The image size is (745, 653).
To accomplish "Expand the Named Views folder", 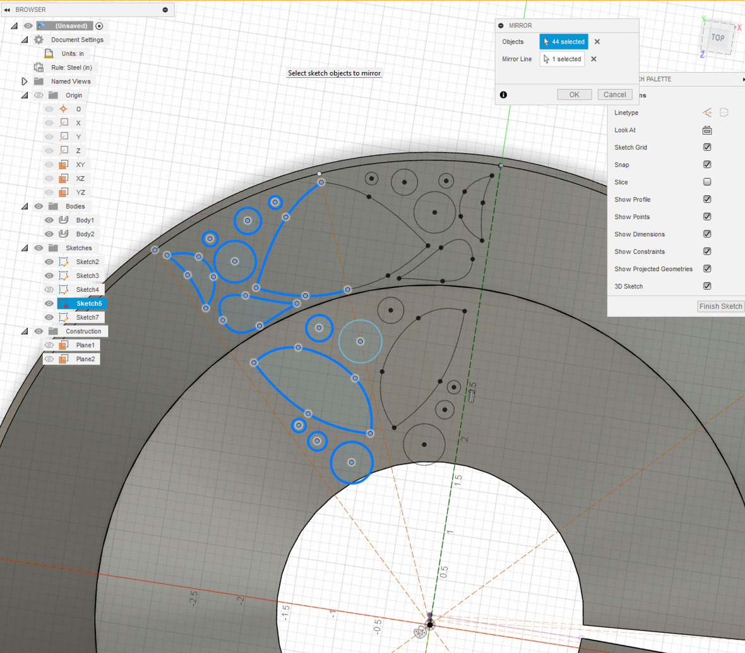I will (x=25, y=81).
